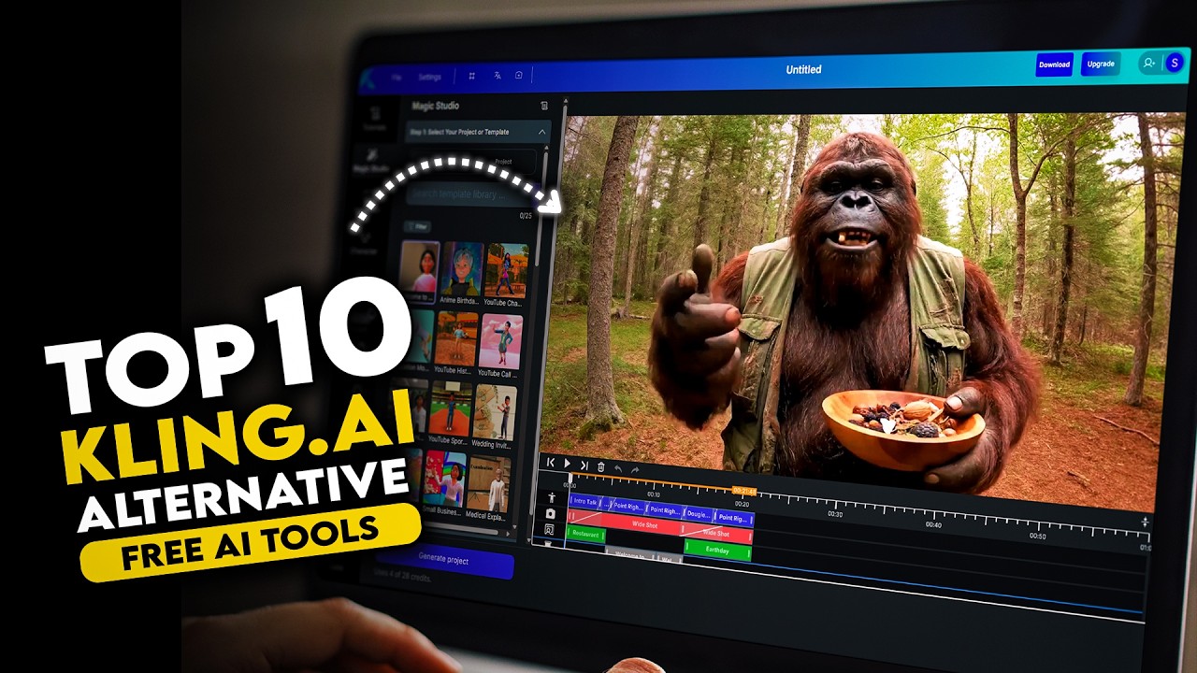The image size is (1197, 673).
Task: Open the S profile avatar
Action: [x=1174, y=64]
